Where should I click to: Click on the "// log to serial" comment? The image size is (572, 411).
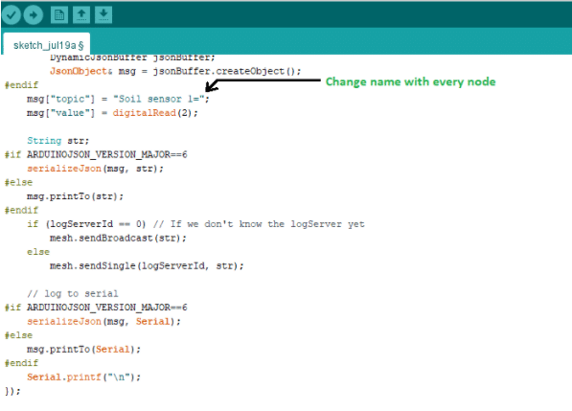(73, 293)
